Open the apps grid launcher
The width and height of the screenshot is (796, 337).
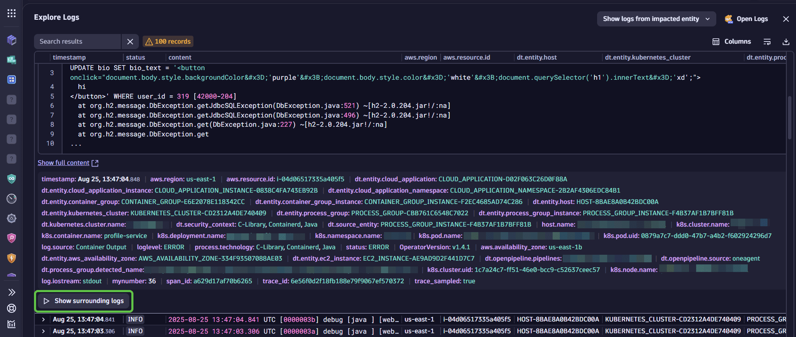(11, 13)
